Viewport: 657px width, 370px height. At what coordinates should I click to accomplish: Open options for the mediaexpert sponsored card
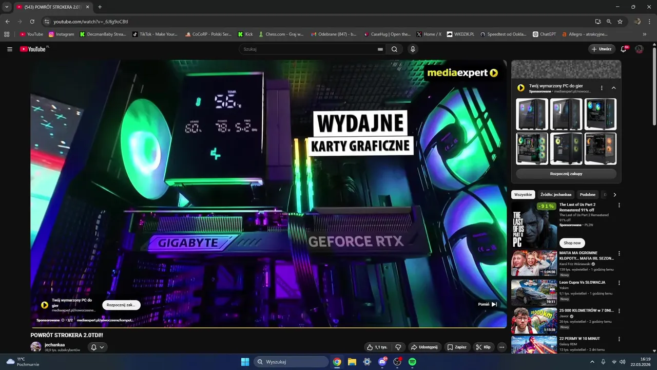point(602,88)
